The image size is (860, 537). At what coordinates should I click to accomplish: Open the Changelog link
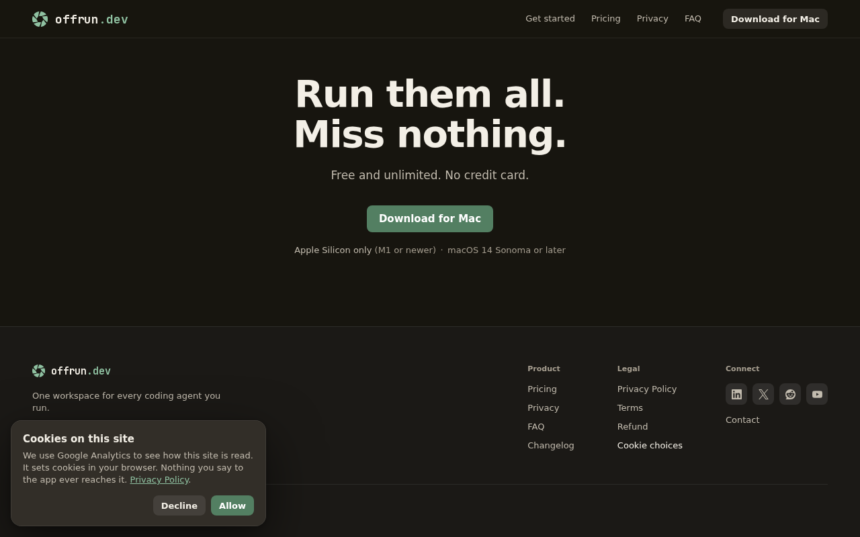[x=551, y=445]
